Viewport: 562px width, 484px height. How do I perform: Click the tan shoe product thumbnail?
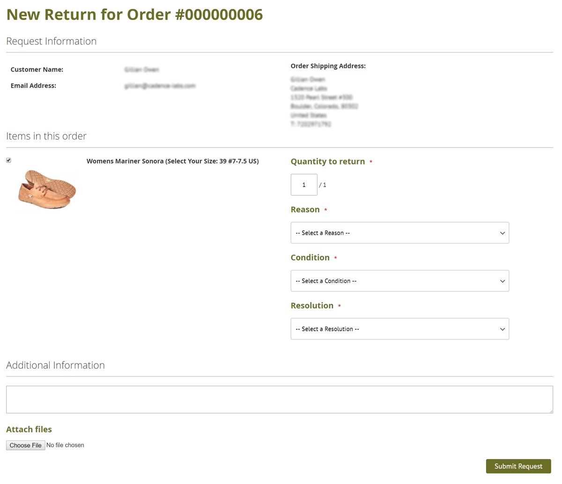pyautogui.click(x=47, y=189)
